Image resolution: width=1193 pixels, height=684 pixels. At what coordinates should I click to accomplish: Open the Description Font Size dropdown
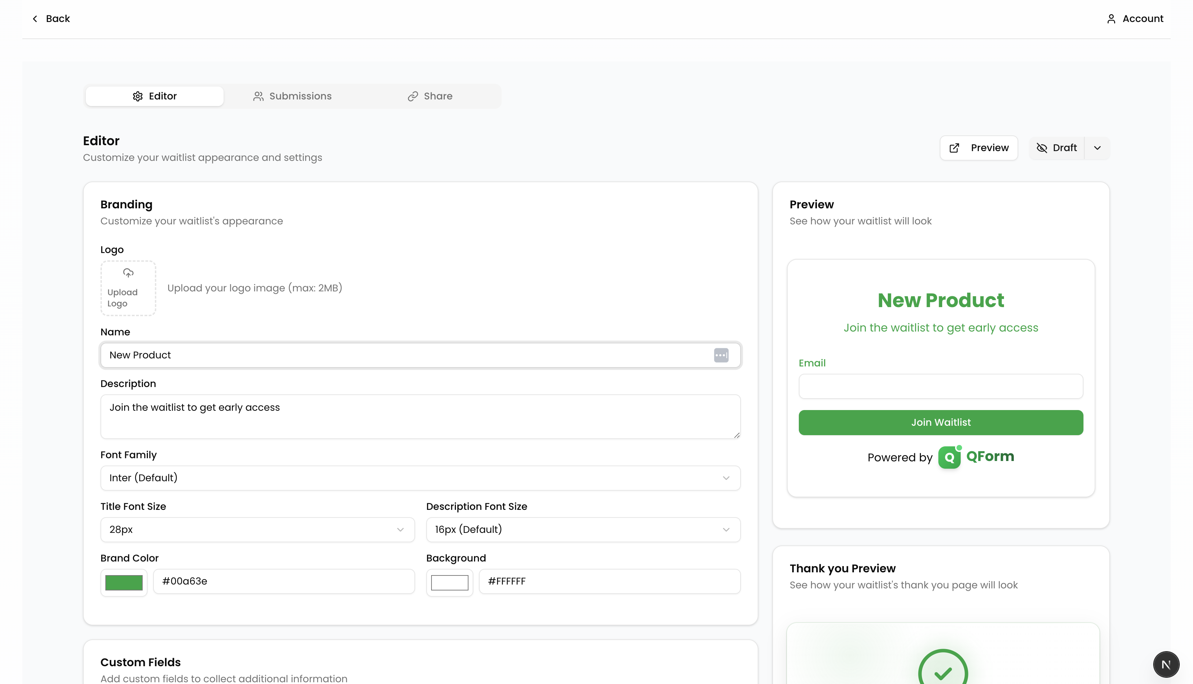click(x=583, y=530)
